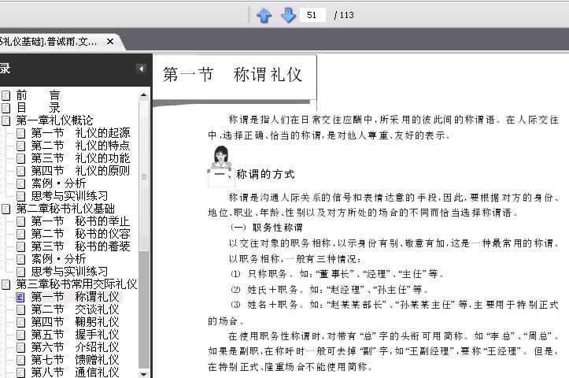The height and width of the screenshot is (378, 569).
Task: Open 思考与实训练习 bookmark under chapter one
Action: coord(69,196)
